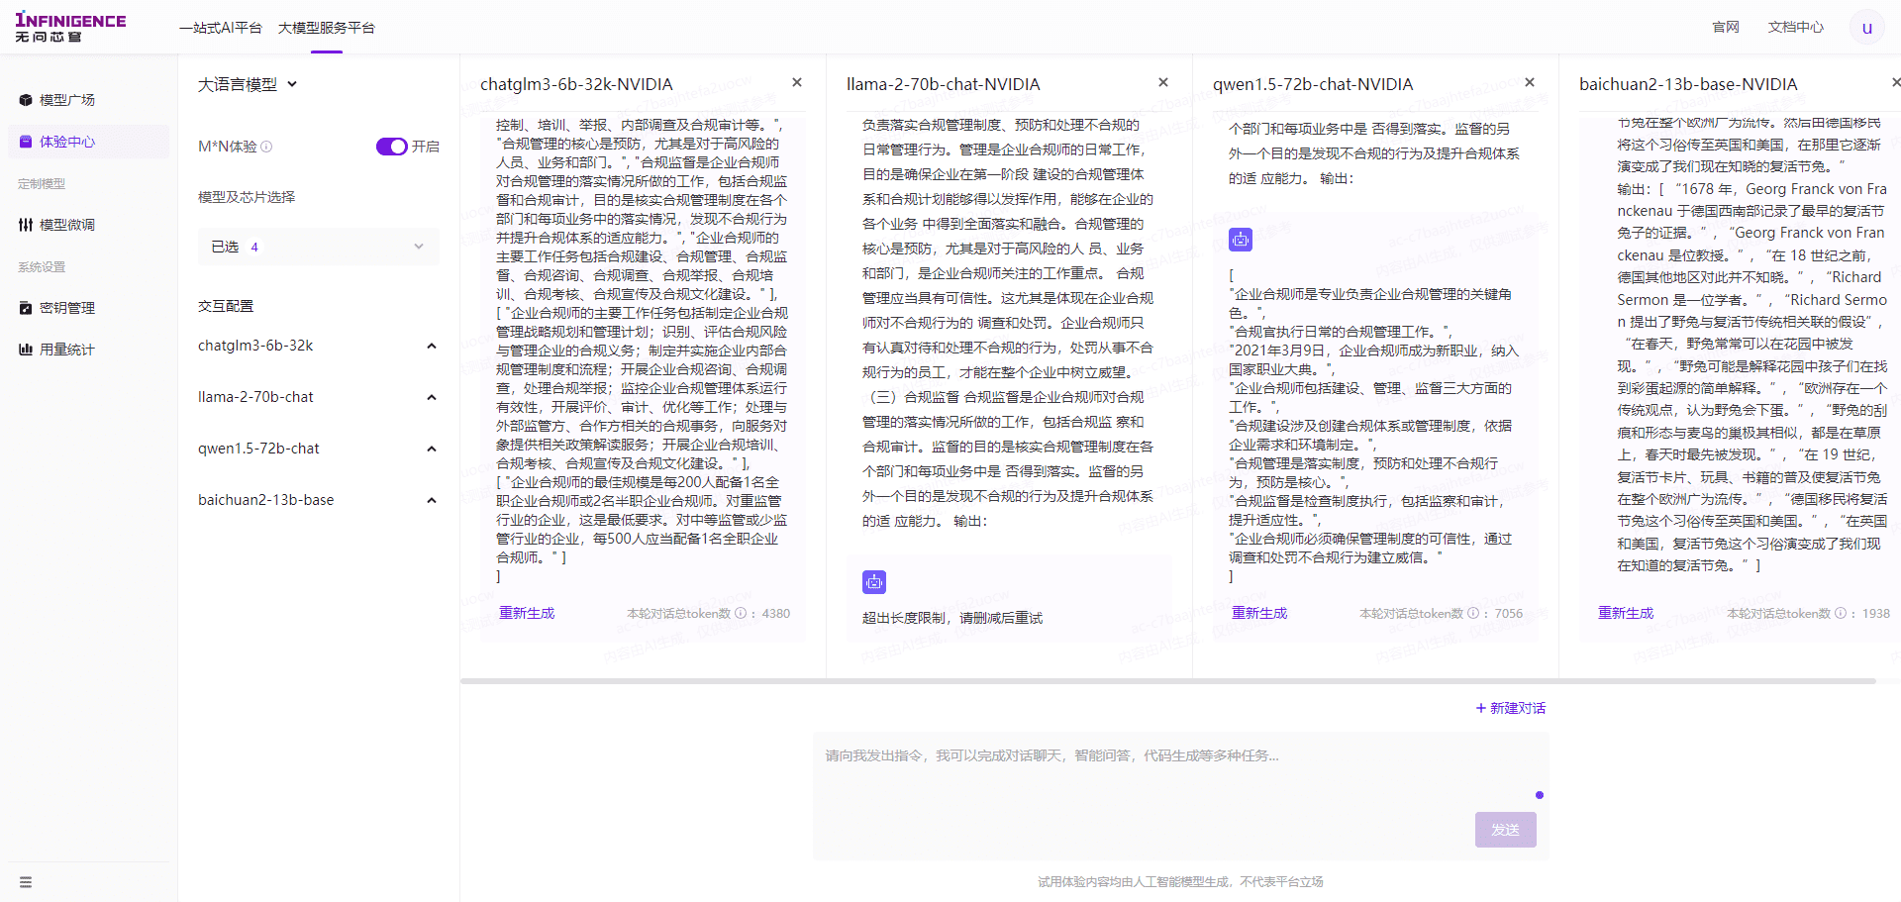Click the info icon beside M*N体验
1901x902 pixels.
pos(266,147)
